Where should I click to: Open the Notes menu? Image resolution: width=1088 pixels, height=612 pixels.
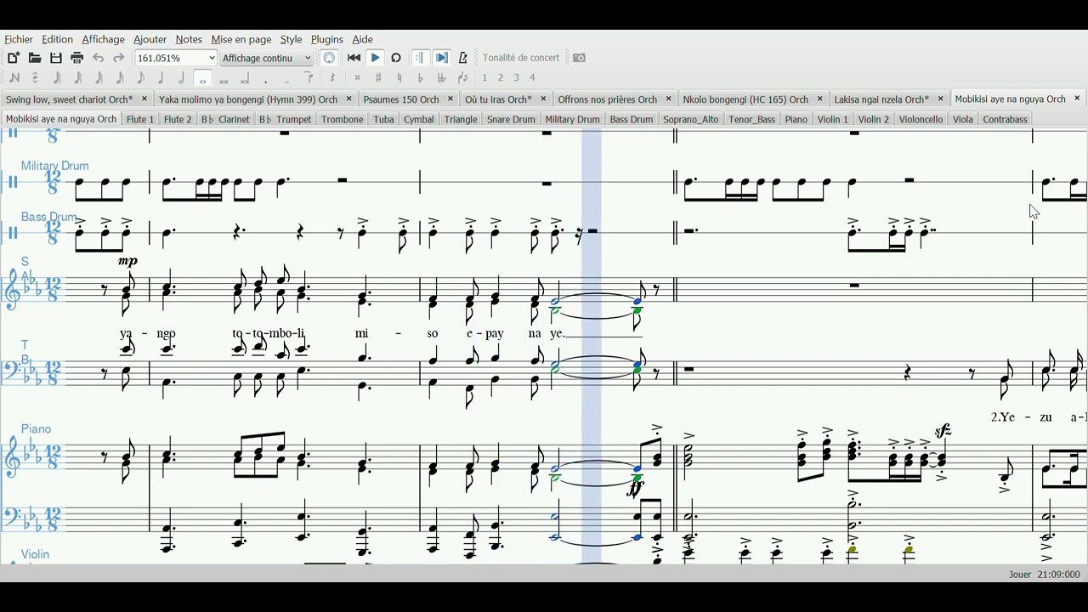(x=189, y=39)
